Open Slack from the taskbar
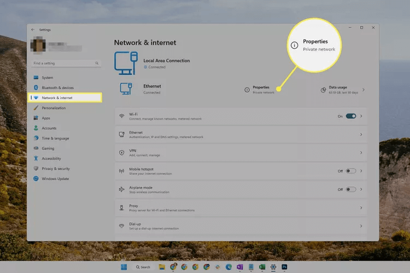 218,267
